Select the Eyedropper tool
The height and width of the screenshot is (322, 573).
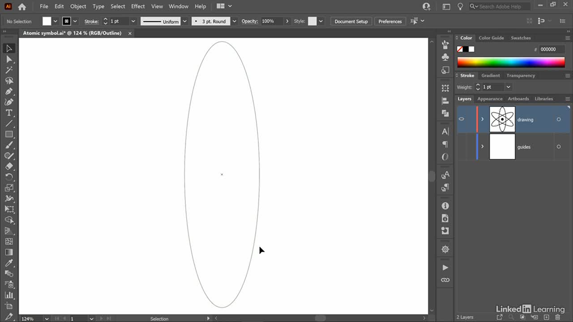click(x=9, y=263)
